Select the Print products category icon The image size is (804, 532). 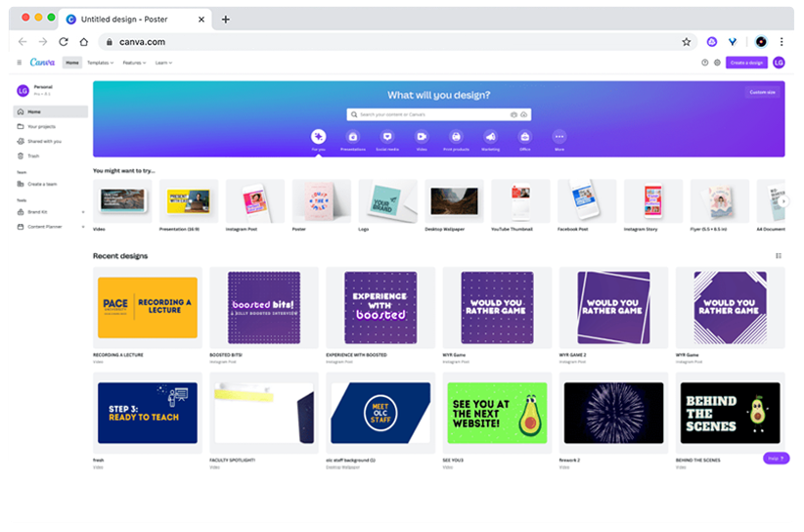tap(456, 136)
